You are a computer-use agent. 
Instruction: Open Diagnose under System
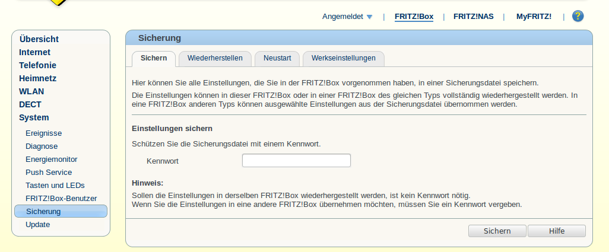pos(42,146)
